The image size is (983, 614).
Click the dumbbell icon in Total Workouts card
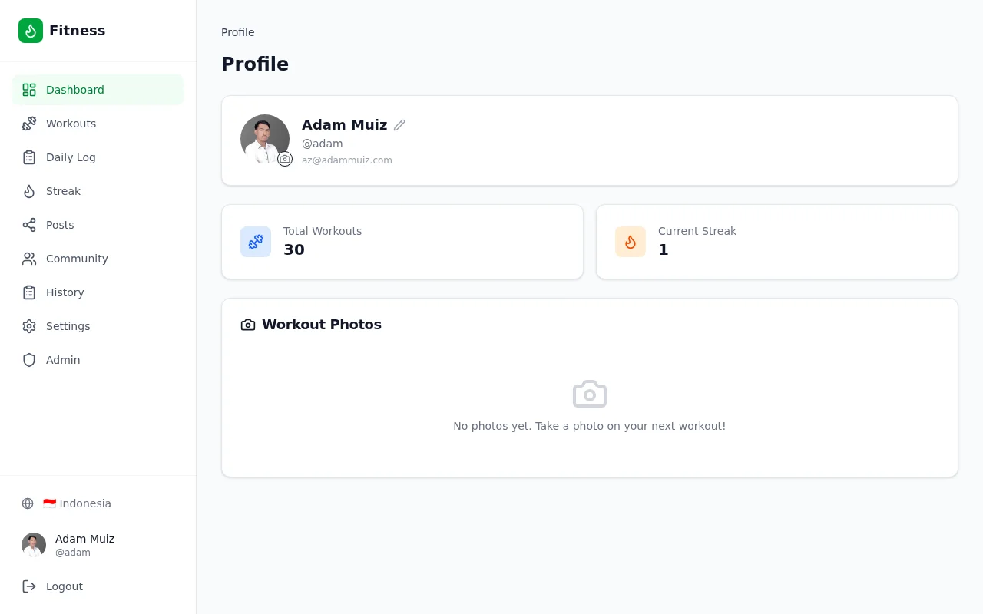(x=256, y=242)
